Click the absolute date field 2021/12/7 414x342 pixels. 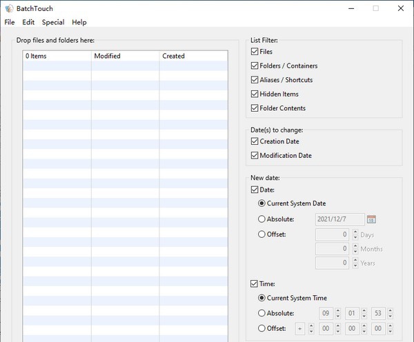pyautogui.click(x=339, y=219)
